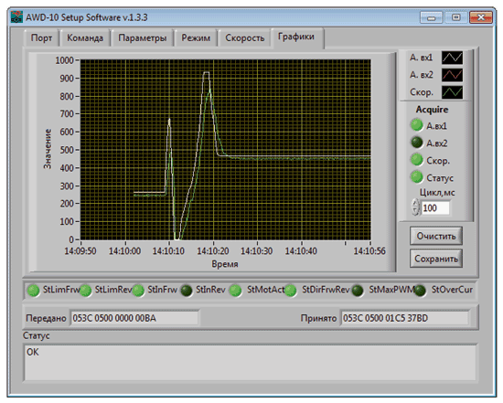This screenshot has height=403, width=503.
Task: Enable the А.вх2 acquire LED
Action: pos(417,143)
